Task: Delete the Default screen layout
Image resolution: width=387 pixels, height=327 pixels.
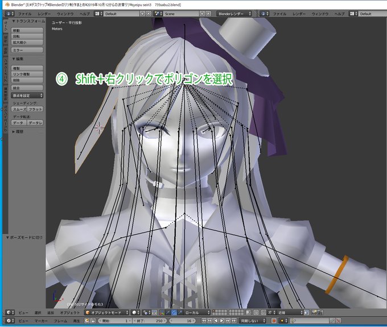Action: pyautogui.click(x=149, y=14)
